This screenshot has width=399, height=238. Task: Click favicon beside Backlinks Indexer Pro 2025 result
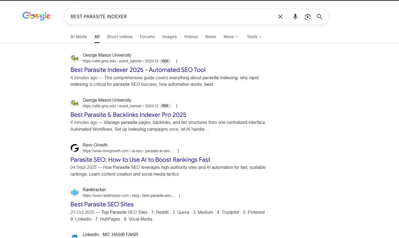pyautogui.click(x=75, y=103)
